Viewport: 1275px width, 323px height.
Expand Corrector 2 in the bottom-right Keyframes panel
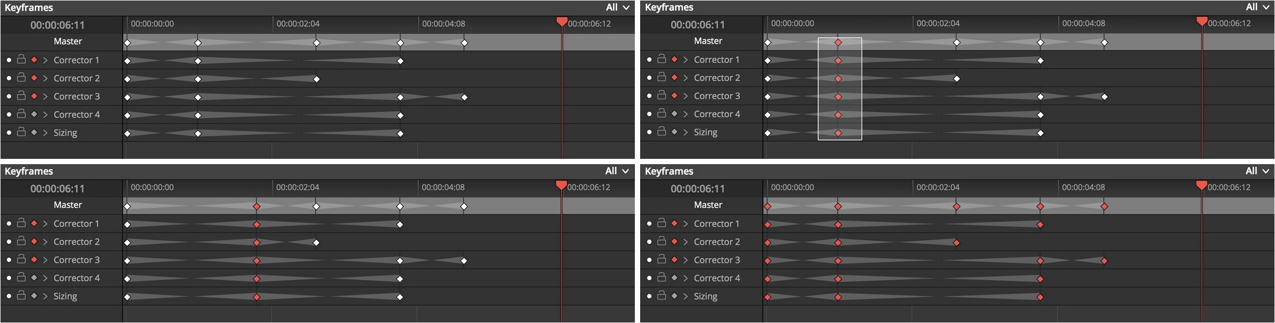686,242
